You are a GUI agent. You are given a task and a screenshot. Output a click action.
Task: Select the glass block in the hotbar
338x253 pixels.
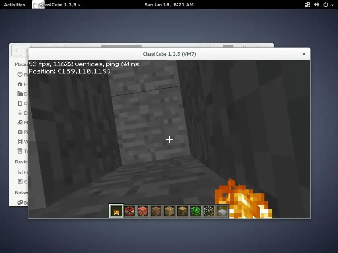(209, 211)
